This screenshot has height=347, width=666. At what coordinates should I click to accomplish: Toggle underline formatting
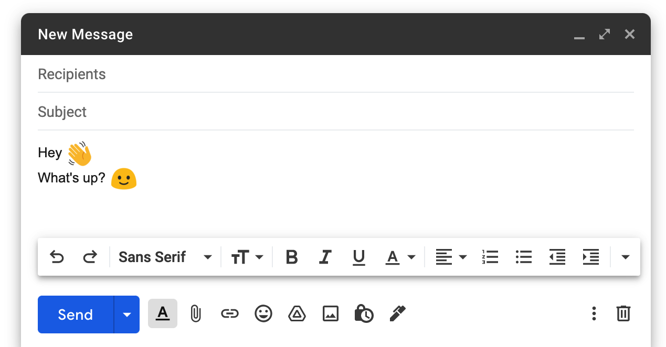359,257
